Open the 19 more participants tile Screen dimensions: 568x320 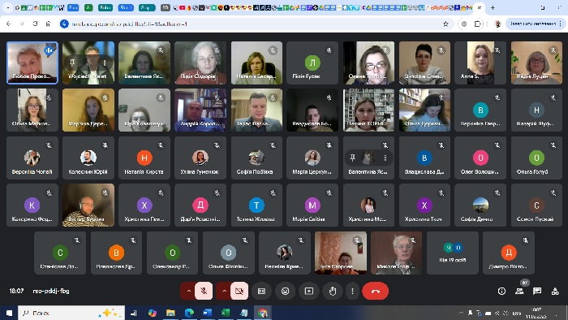[x=453, y=253]
